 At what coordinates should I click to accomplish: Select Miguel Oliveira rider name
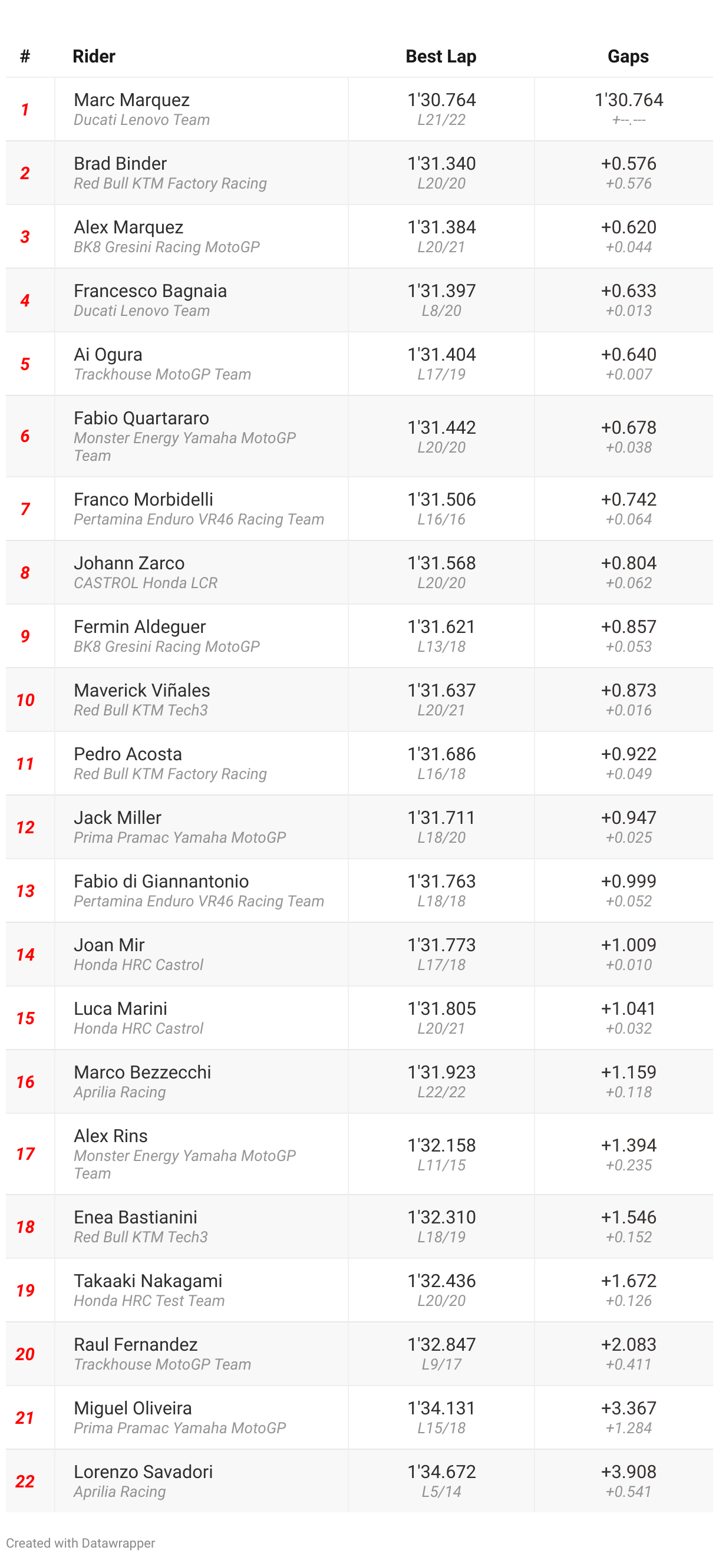[x=133, y=1408]
